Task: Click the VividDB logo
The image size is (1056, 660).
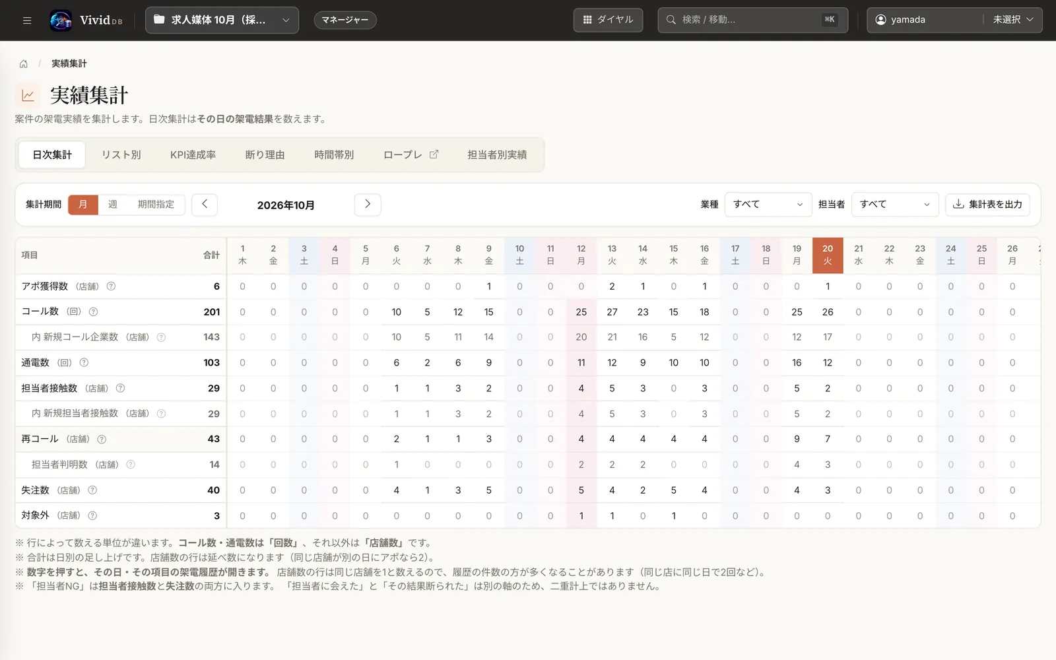Action: [86, 20]
